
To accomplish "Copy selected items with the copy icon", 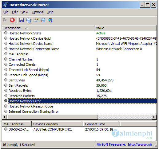I will (x=29, y=20).
